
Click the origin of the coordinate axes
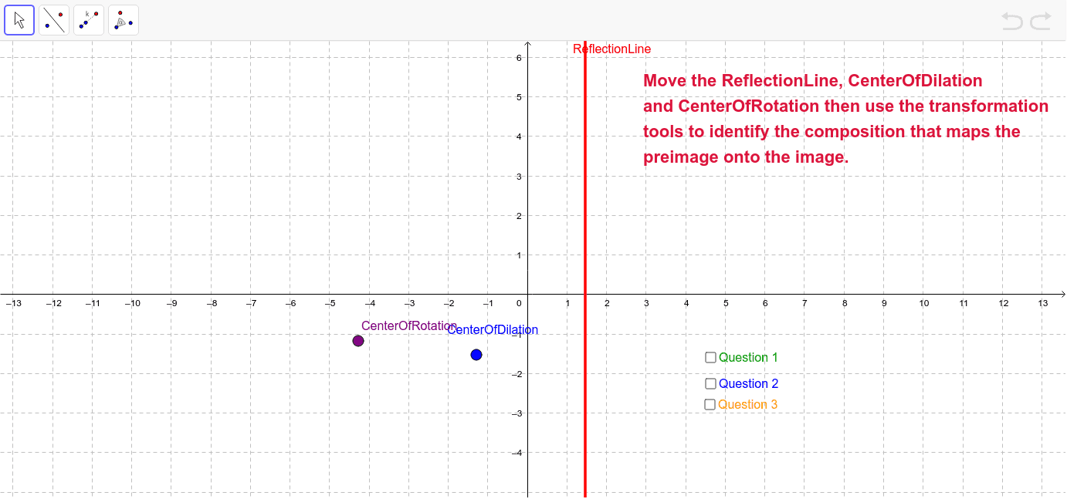pyautogui.click(x=527, y=294)
